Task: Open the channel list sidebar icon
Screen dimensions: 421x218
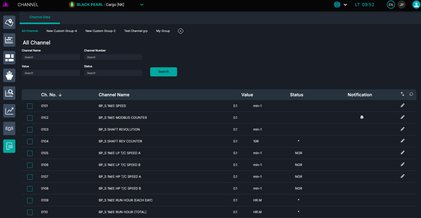Action: click(9, 146)
